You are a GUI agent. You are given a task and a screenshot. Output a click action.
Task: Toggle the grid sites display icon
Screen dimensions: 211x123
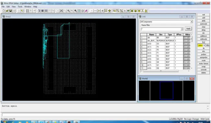pos(106,11)
